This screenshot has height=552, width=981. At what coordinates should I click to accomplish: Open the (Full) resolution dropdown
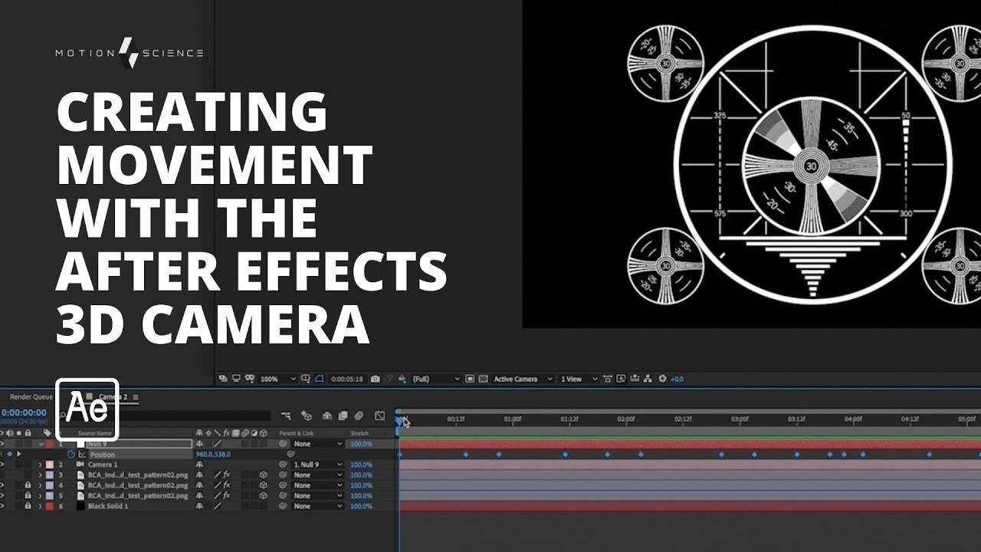pos(436,379)
